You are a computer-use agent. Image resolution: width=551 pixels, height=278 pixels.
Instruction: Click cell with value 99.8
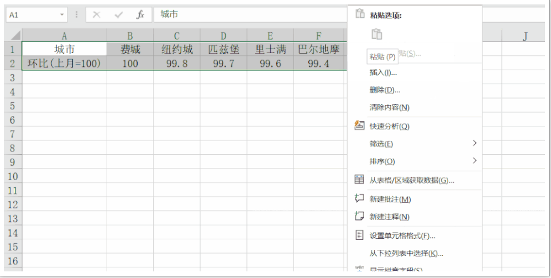[x=177, y=63]
